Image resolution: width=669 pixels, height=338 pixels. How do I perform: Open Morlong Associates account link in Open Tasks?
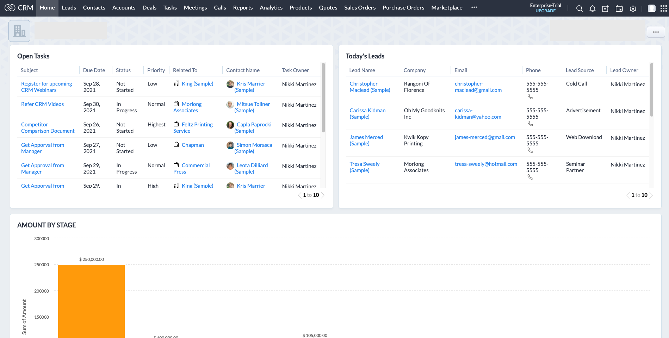[x=187, y=107]
